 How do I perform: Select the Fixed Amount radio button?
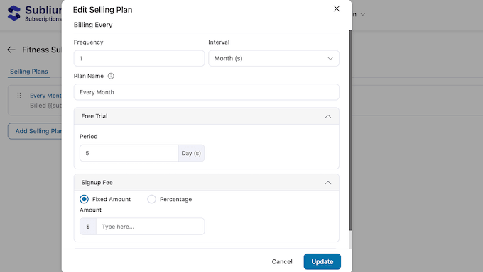[x=84, y=199]
